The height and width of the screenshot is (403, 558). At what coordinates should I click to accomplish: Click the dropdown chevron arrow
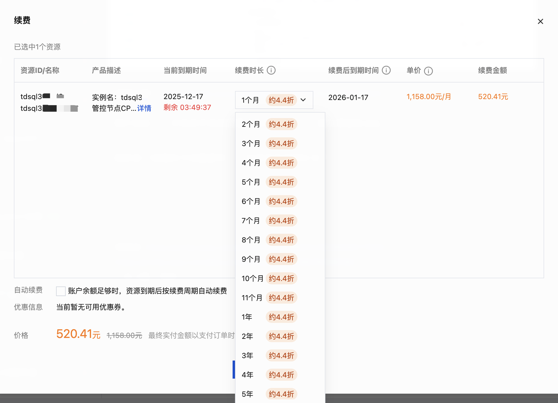(x=303, y=100)
